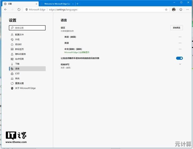Viewport: 193px width, 149px height.
Task: Open 外观 appearance settings
Action: point(27,39)
